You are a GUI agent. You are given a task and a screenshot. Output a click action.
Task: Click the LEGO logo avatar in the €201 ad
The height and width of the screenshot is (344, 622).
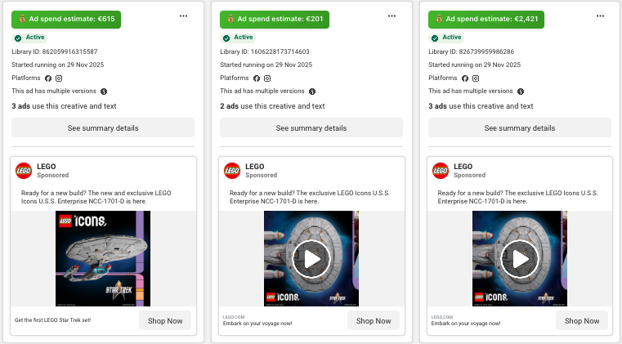point(232,171)
